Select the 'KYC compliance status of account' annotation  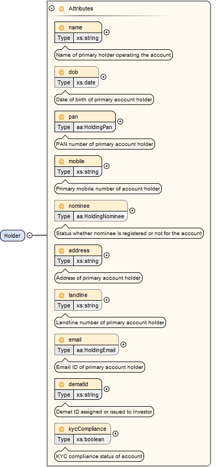(100, 457)
